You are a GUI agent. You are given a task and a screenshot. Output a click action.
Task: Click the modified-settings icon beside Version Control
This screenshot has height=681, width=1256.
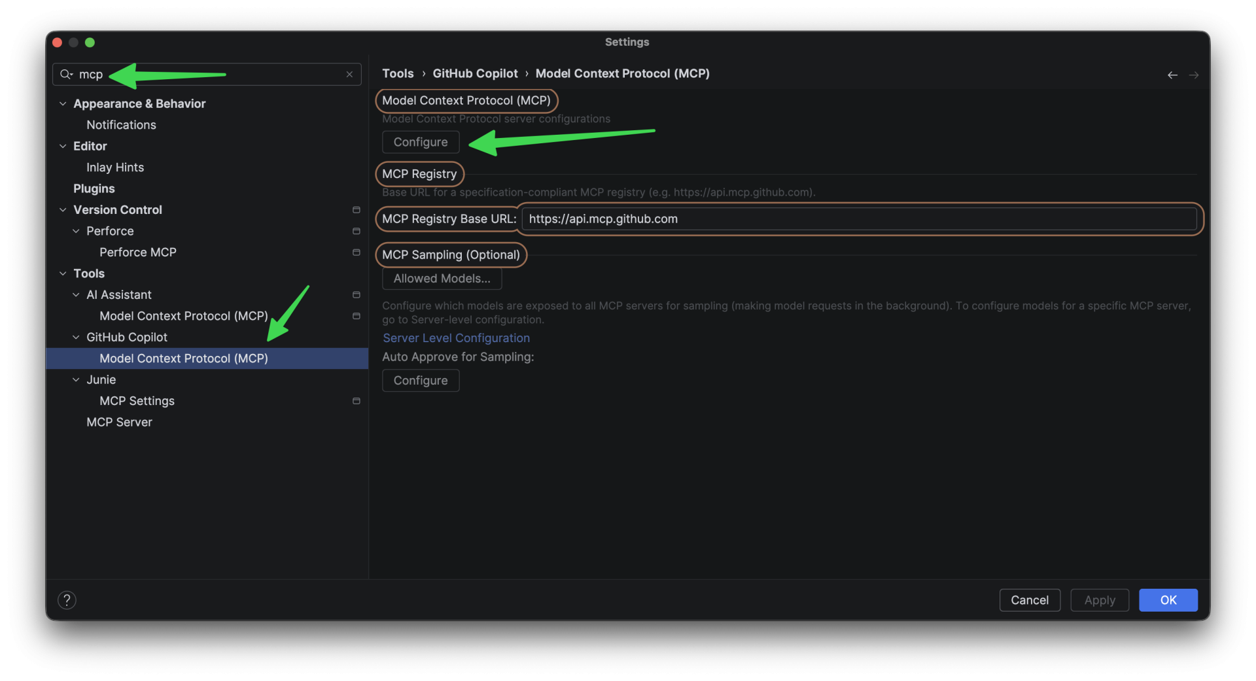tap(356, 210)
